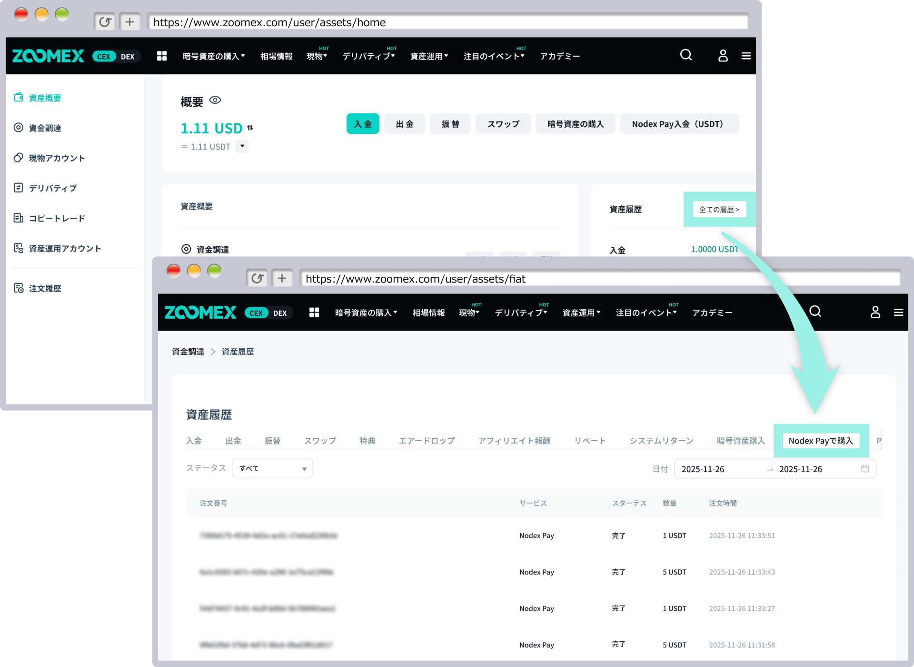This screenshot has width=914, height=667.
Task: Expand the USDT currency dropdown below 1.11 USD
Action: pos(242,146)
